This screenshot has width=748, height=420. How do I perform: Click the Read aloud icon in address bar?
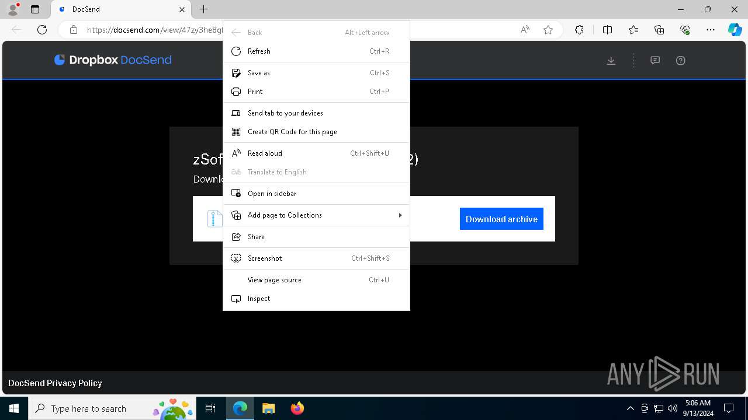tap(525, 30)
